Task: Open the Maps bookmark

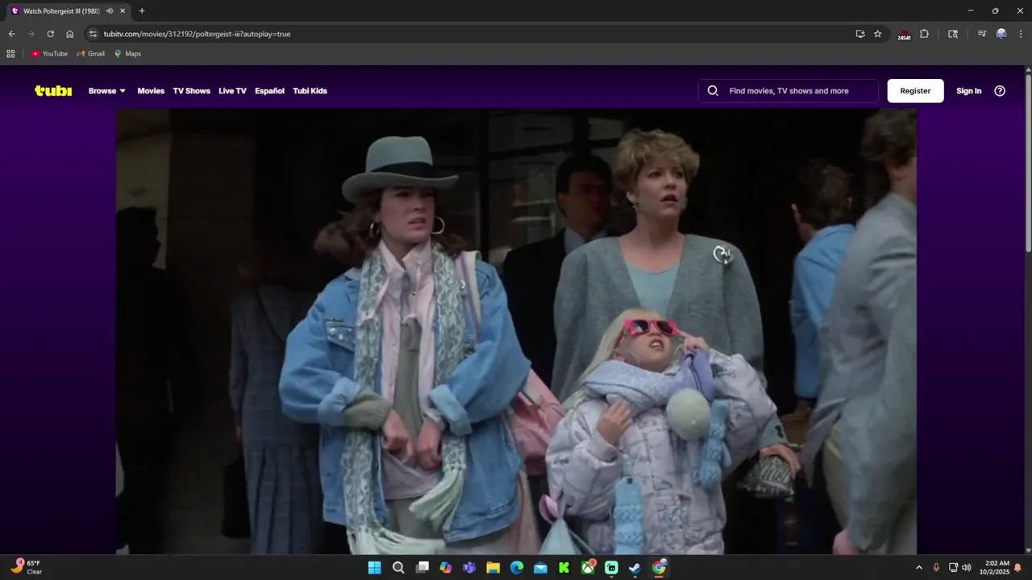Action: click(127, 54)
